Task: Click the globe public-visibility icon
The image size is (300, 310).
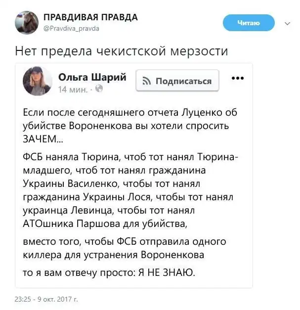Action: (98, 89)
